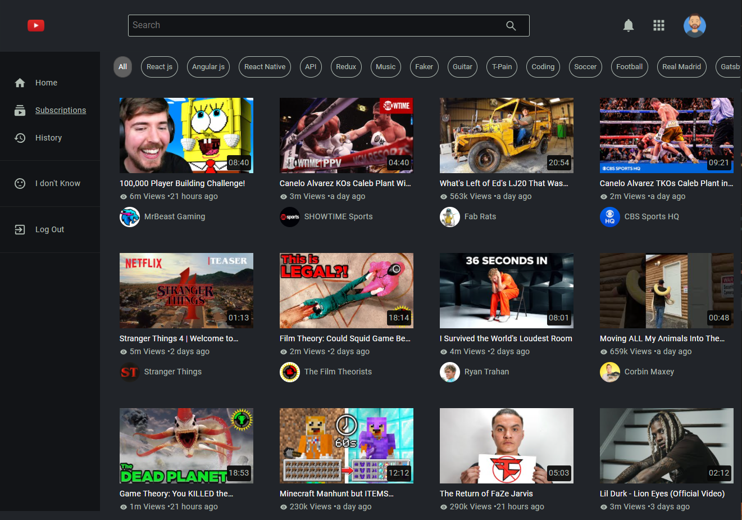The image size is (742, 520).
Task: Click the search magnifier icon
Action: point(511,25)
